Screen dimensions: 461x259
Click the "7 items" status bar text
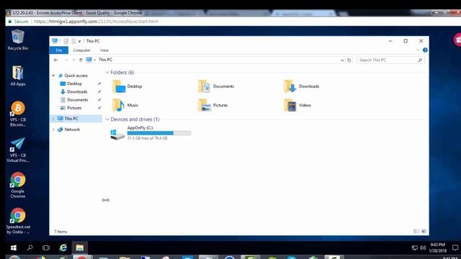click(61, 232)
